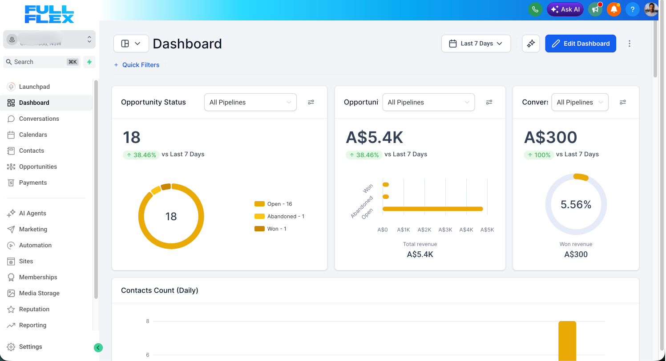Open the three-dot menu beside Edit Dashboard
Image resolution: width=666 pixels, height=361 pixels.
[x=630, y=43]
